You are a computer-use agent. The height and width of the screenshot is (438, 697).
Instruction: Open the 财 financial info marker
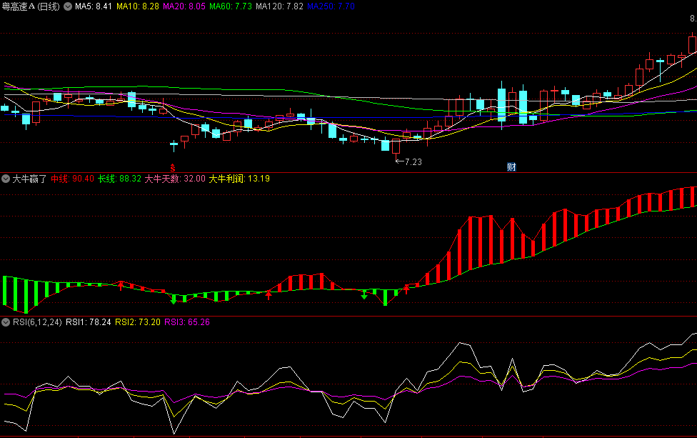[x=511, y=167]
